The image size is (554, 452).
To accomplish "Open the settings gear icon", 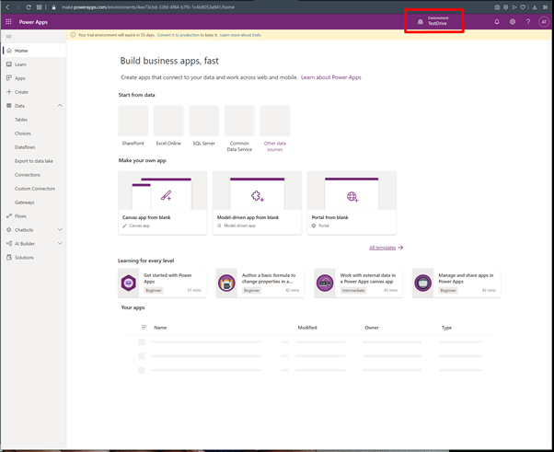I will point(513,21).
